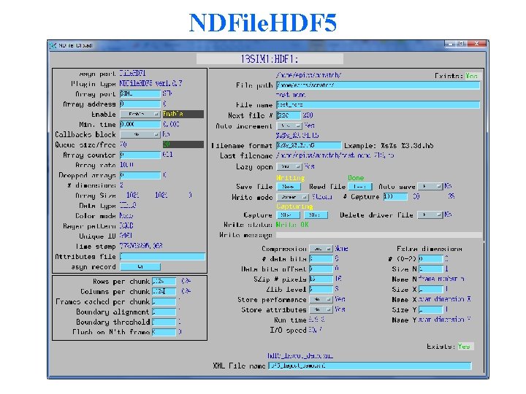Click the Extra dimensions # (0-2) field
Image resolution: width=526 pixels, height=394 pixels.
point(431,258)
